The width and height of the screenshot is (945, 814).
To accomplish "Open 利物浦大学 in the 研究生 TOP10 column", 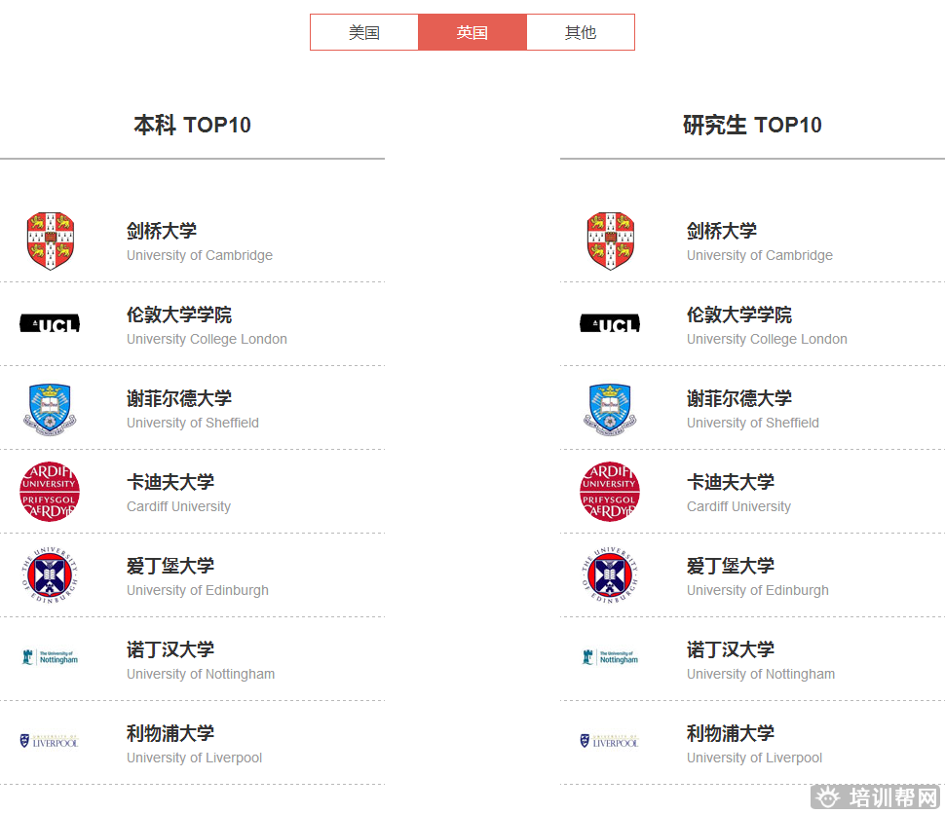I will (731, 733).
